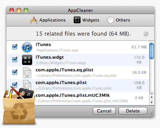Click the path /Applications/iTunes.app

pyautogui.click(x=57, y=50)
